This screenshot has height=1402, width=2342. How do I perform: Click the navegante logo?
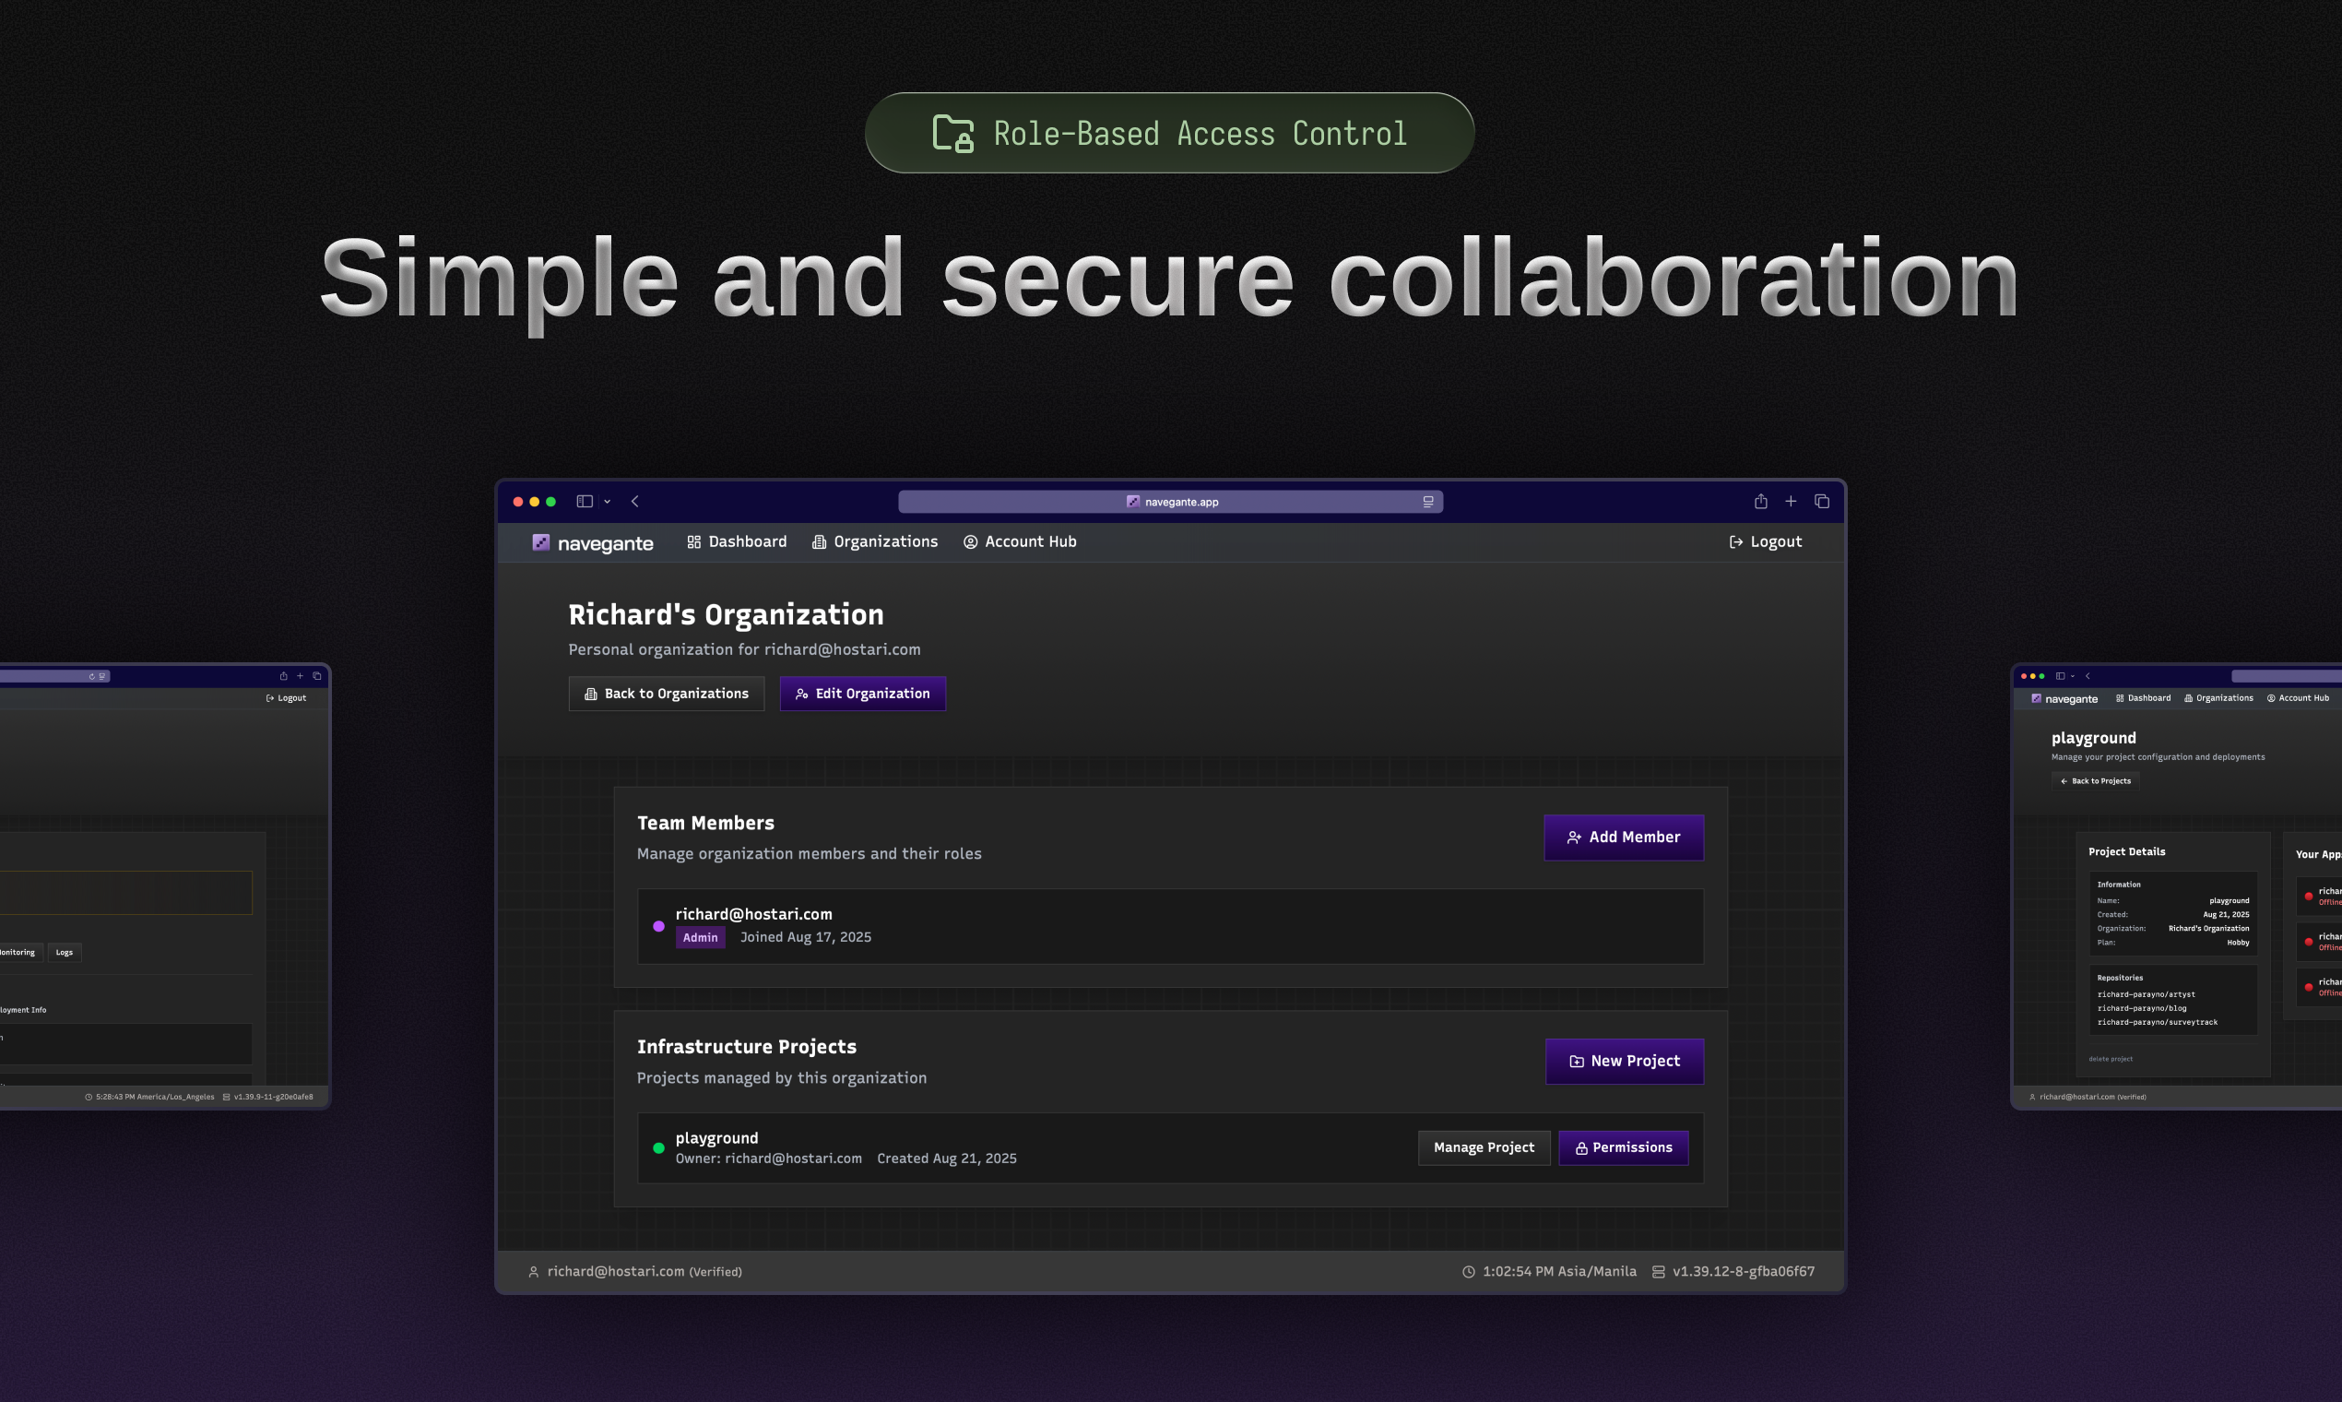(592, 542)
